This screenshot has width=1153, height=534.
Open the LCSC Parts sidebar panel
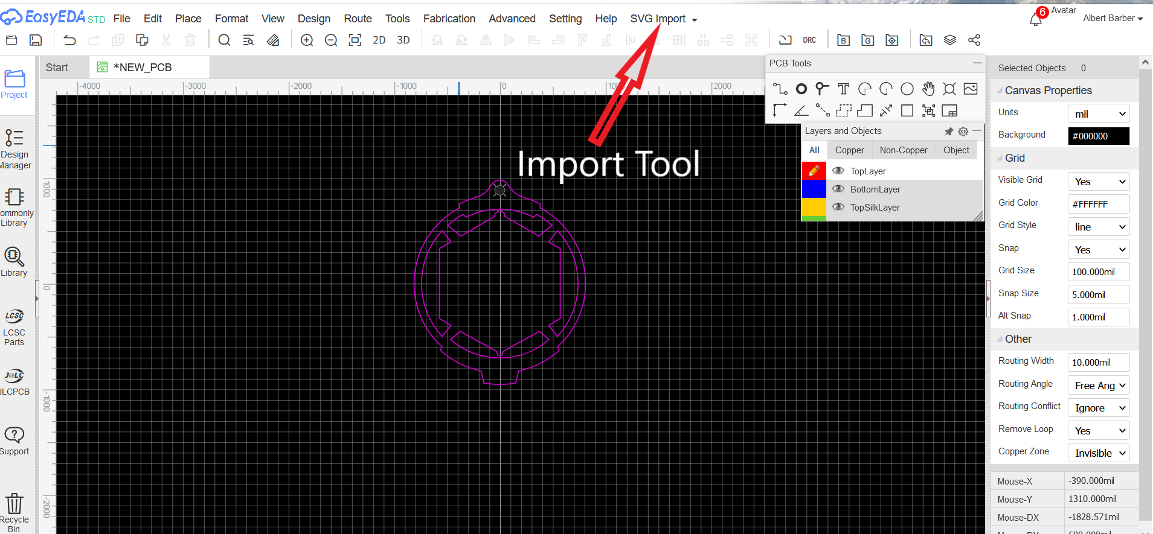[x=14, y=328]
